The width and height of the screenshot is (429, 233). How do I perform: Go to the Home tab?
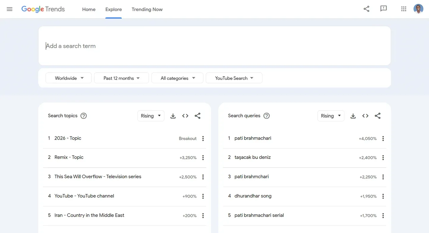89,9
